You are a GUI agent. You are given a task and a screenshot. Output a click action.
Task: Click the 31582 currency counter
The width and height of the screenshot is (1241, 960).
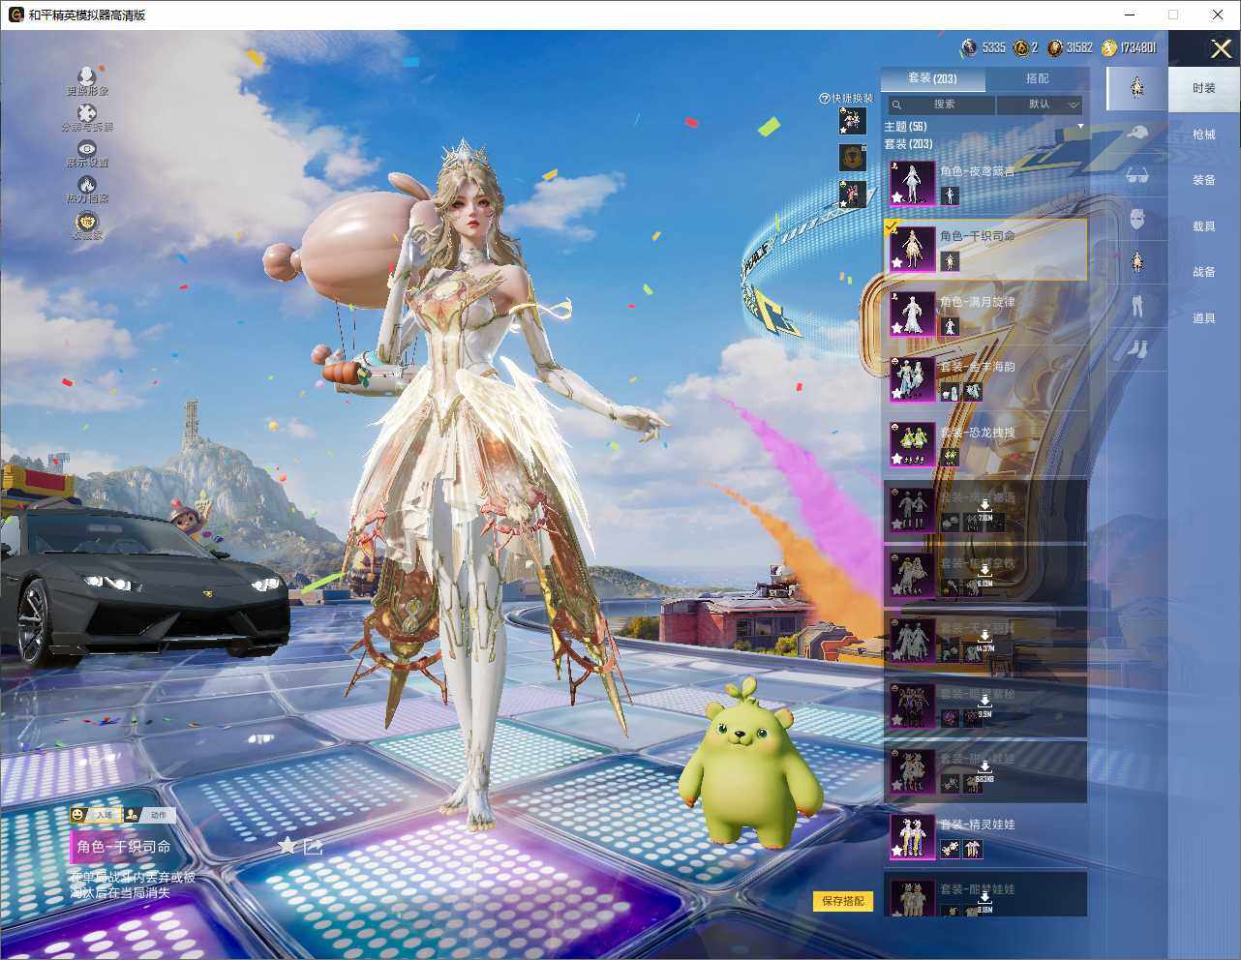point(1071,47)
